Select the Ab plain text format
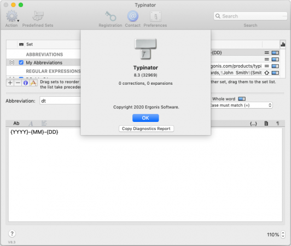Screen dimensions: 291x246 [x=16, y=123]
